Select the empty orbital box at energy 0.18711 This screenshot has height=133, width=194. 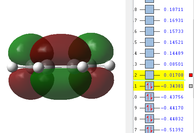pyautogui.click(x=149, y=10)
